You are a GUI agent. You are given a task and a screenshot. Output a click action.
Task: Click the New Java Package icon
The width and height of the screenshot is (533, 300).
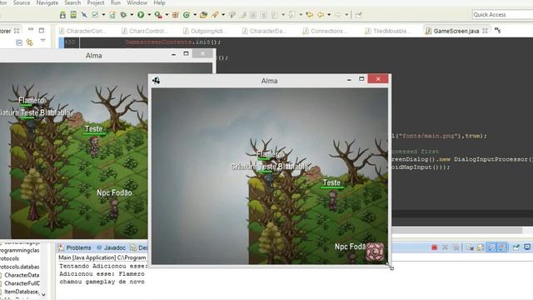(176, 15)
